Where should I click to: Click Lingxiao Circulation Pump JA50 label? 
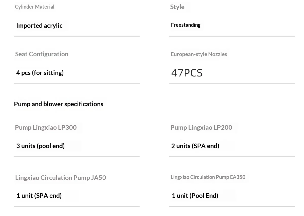coord(61,178)
